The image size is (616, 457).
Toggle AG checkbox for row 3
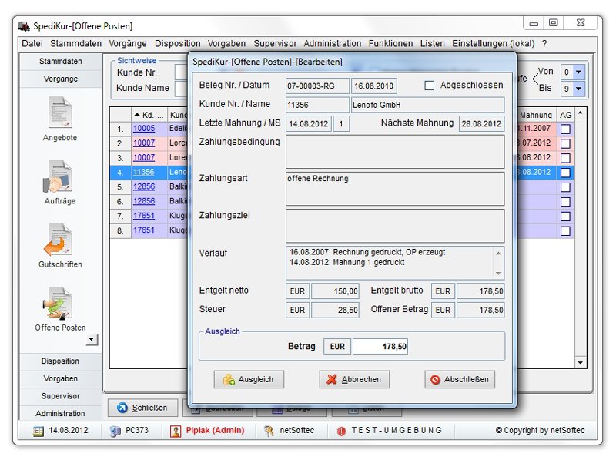point(565,158)
